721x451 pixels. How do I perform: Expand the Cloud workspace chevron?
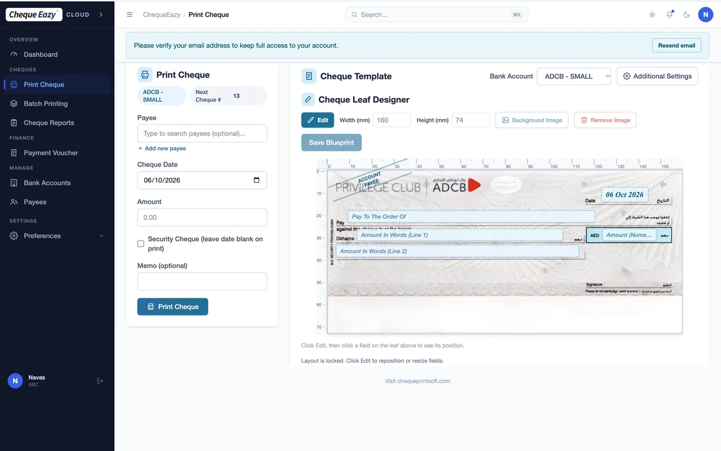point(101,14)
